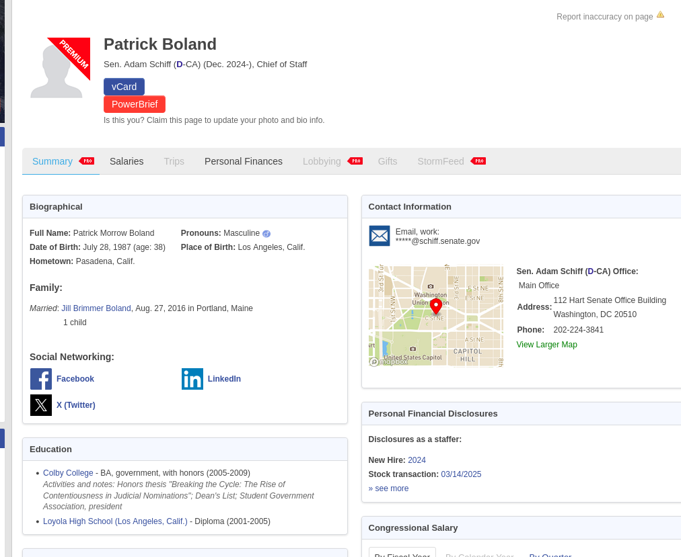Click the Education panel header

click(x=185, y=449)
